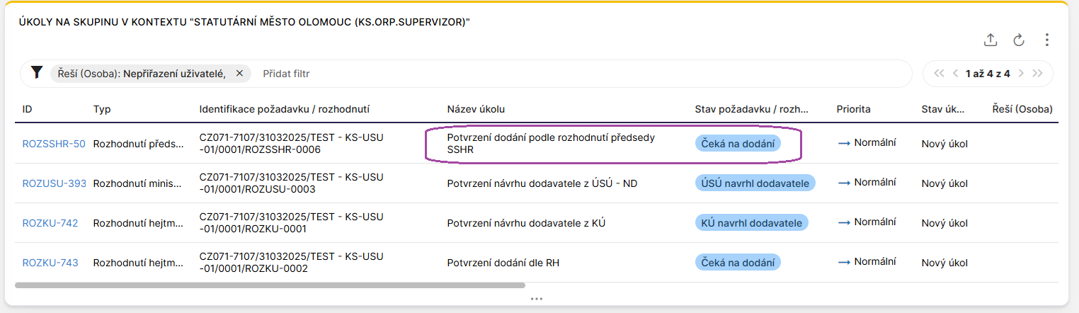Go to the first page of results
The width and height of the screenshot is (1079, 313).
(x=940, y=73)
